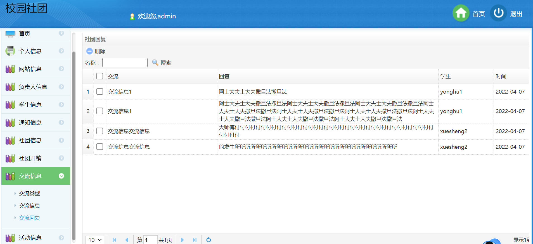Click the books icon beside 活动信息
The image size is (533, 244).
pos(10,238)
